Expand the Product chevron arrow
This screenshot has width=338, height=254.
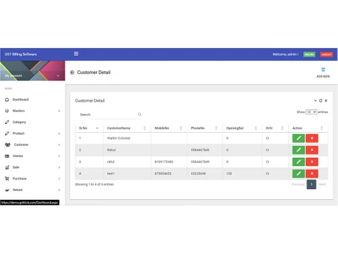[59, 133]
